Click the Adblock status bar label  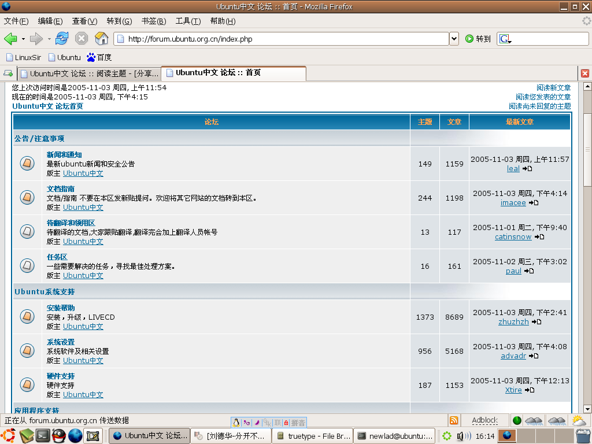(x=485, y=420)
